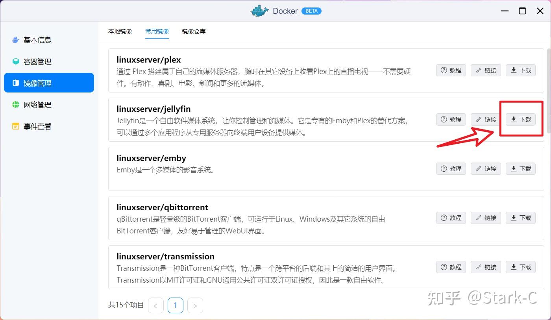Click the whale icon beside 基本信息

click(x=15, y=39)
